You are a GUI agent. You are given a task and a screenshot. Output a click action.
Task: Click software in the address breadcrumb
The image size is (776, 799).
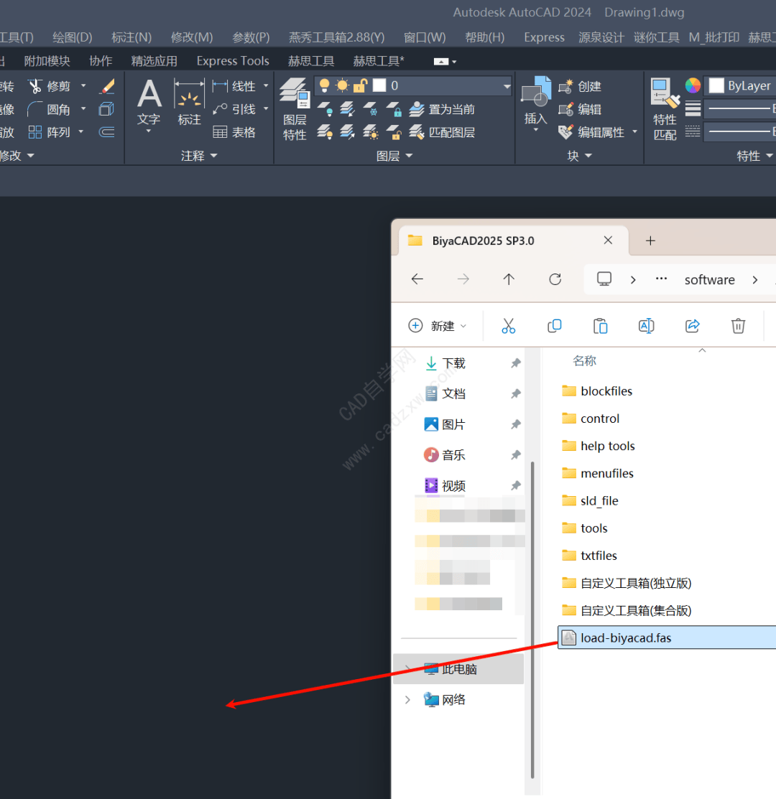click(x=709, y=280)
